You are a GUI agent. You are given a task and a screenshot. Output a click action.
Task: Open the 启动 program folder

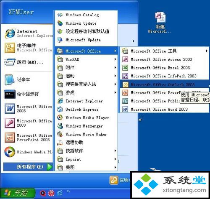pyautogui.click(x=86, y=76)
